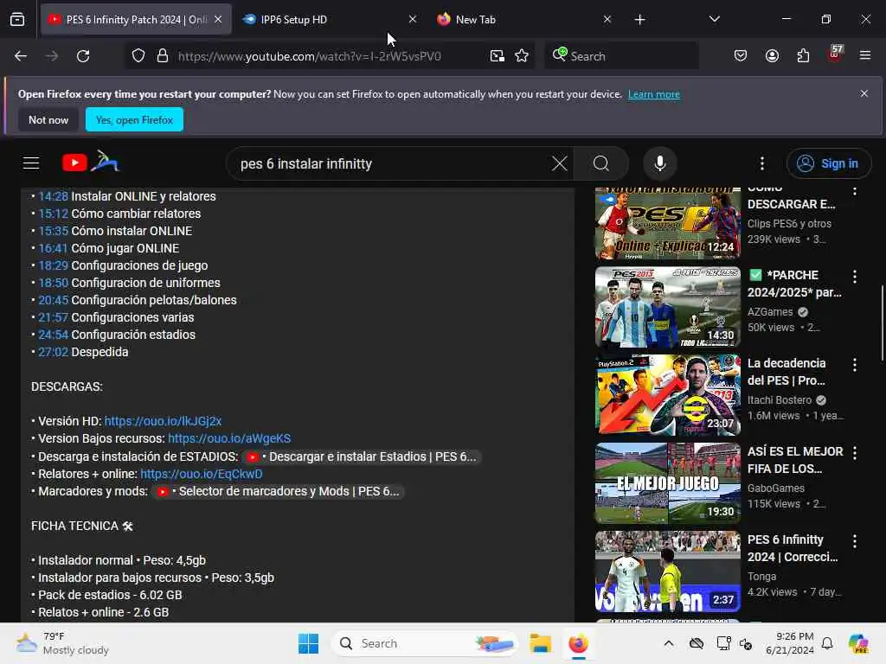Open Firefox account icon

pyautogui.click(x=772, y=56)
